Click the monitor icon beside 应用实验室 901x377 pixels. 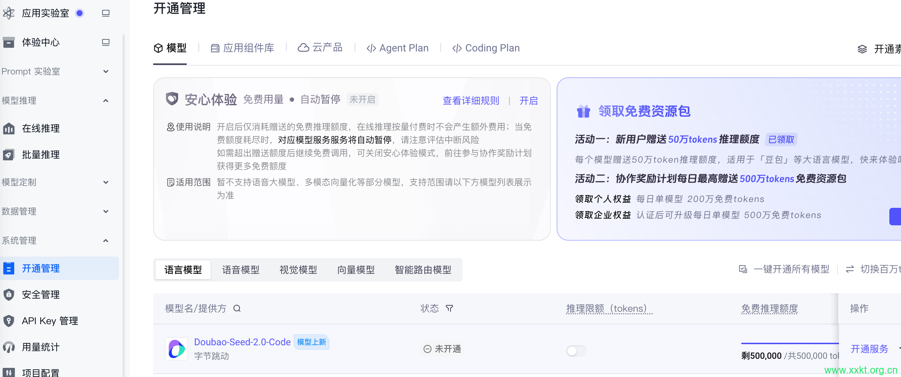tap(106, 13)
